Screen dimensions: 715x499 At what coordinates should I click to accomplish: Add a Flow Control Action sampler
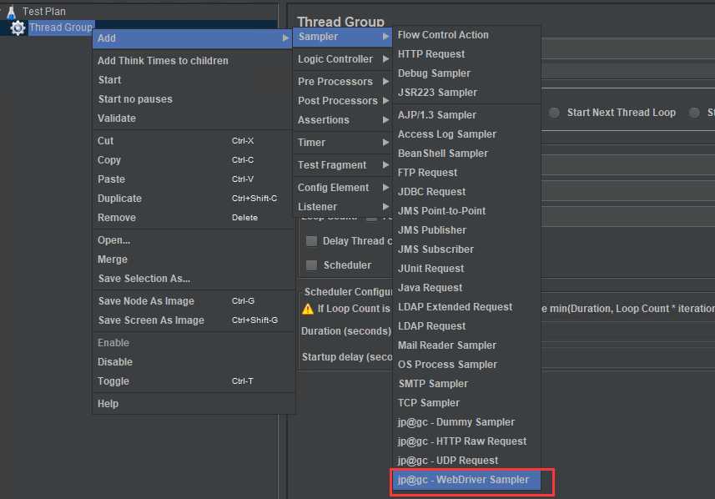coord(467,35)
